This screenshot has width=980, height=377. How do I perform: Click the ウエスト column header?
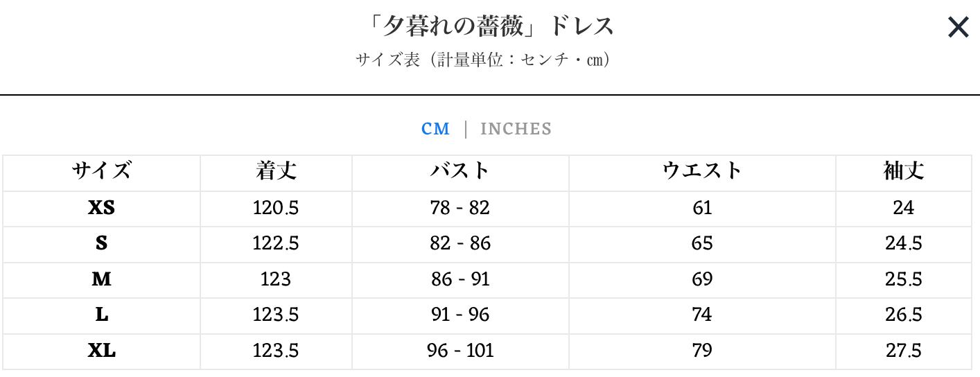click(702, 171)
